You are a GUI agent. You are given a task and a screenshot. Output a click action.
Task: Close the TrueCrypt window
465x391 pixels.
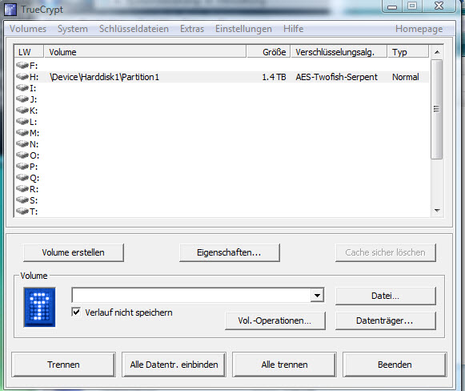tap(439, 6)
